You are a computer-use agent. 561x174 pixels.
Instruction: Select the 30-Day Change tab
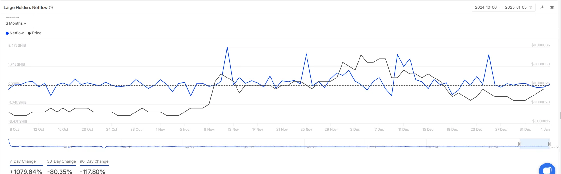click(x=61, y=161)
